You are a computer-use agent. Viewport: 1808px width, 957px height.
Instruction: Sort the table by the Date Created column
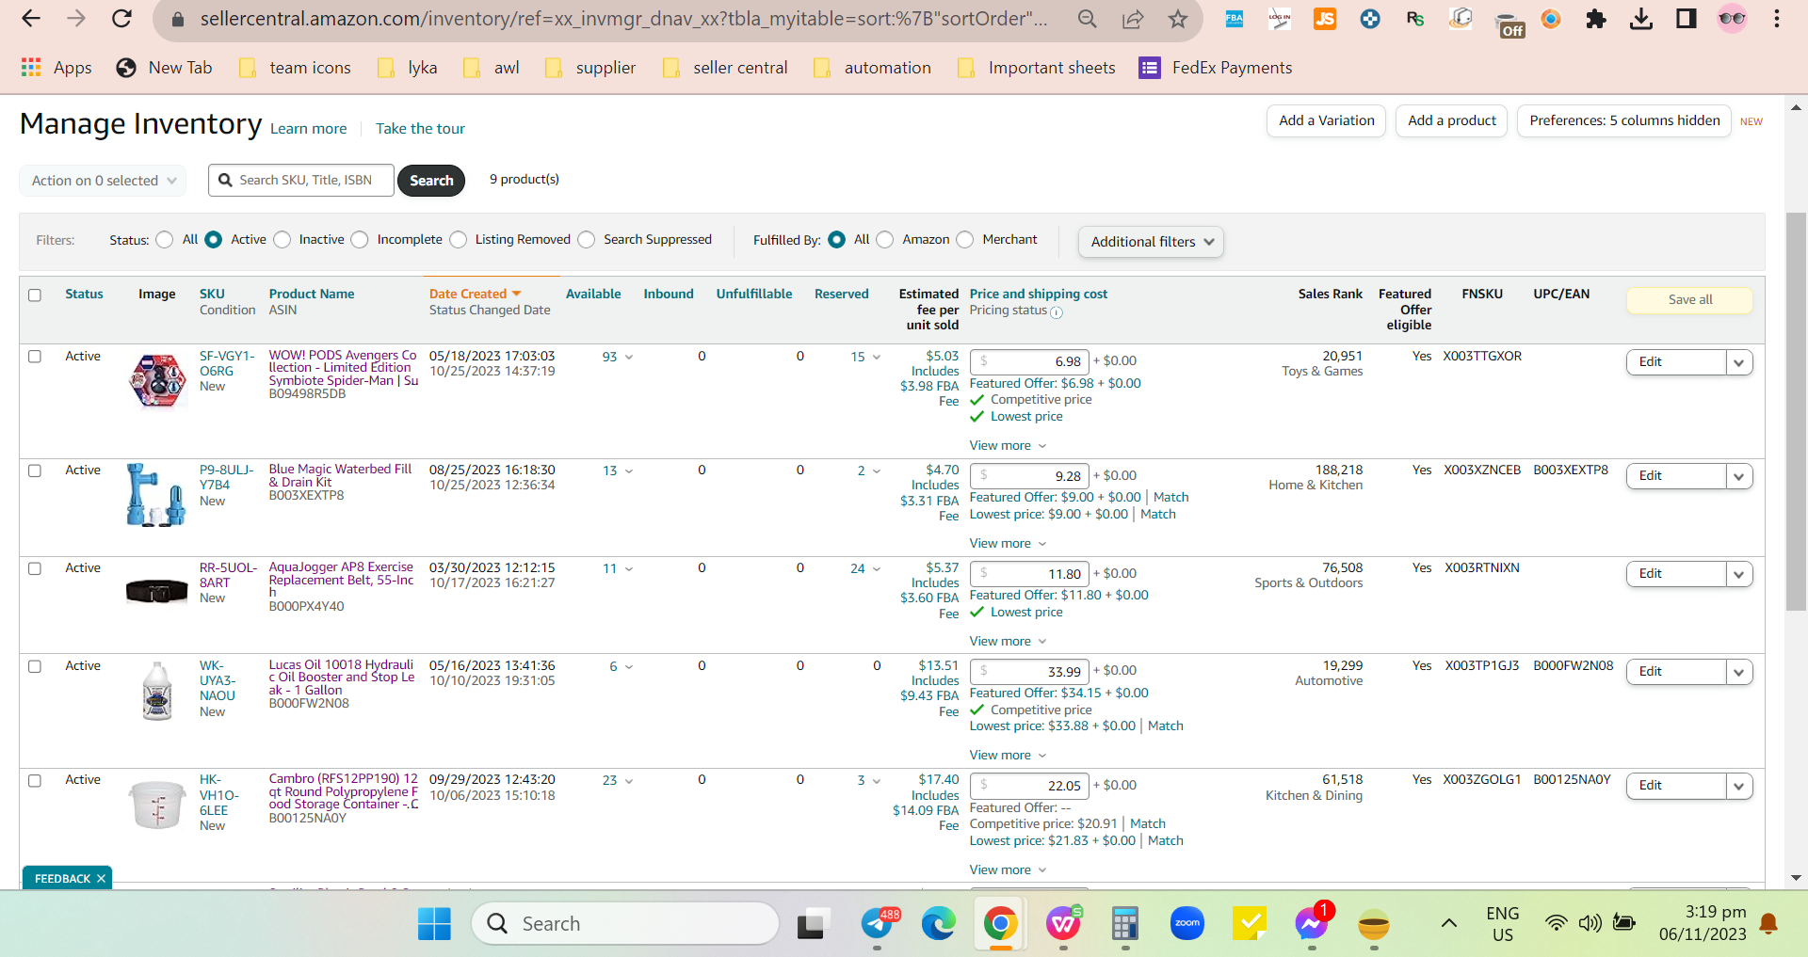tap(475, 295)
